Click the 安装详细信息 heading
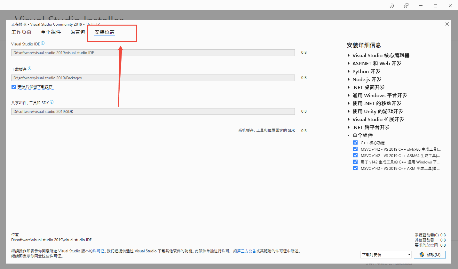This screenshot has width=458, height=269. [364, 45]
